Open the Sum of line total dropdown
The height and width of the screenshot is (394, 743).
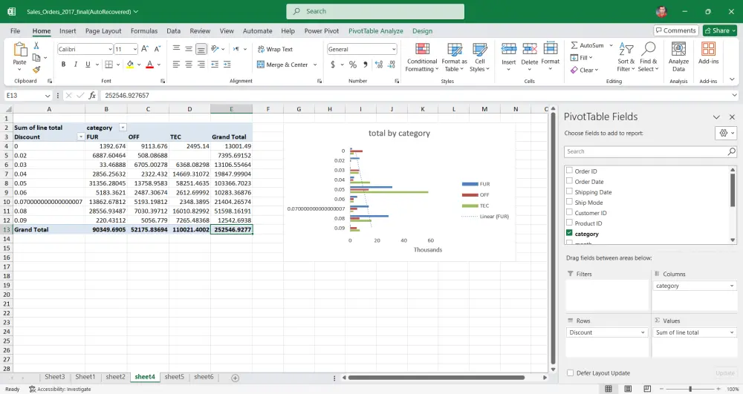[732, 332]
